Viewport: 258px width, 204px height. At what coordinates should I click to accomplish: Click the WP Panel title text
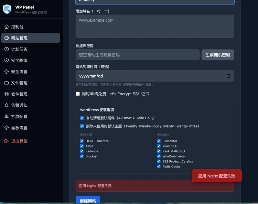[25, 7]
